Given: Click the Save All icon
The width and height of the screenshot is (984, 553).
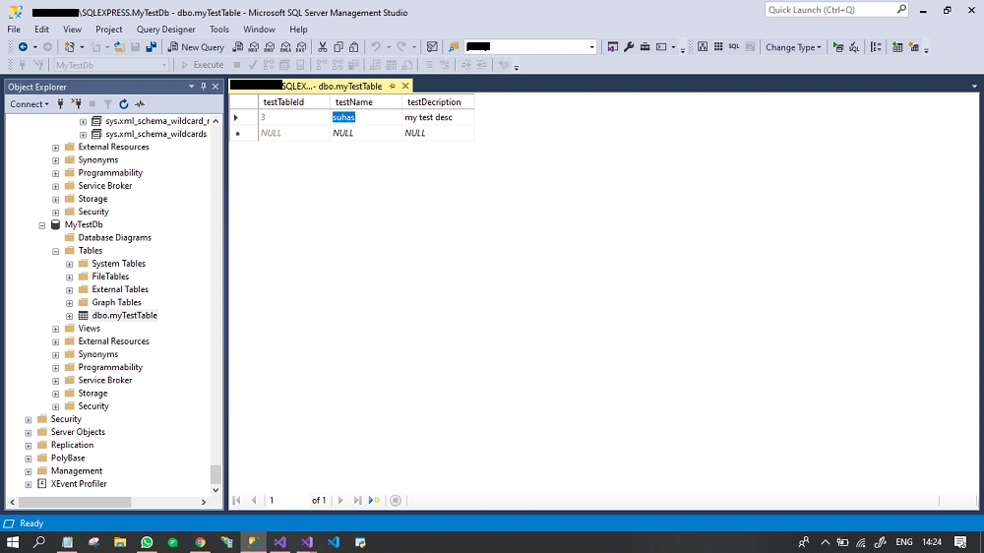Looking at the screenshot, I should pyautogui.click(x=152, y=47).
